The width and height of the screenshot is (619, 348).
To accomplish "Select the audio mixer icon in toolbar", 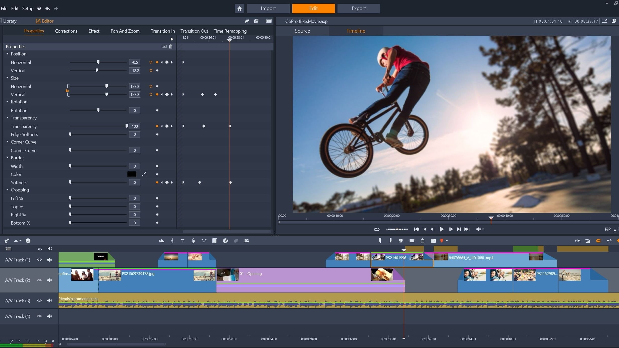I will click(x=161, y=241).
